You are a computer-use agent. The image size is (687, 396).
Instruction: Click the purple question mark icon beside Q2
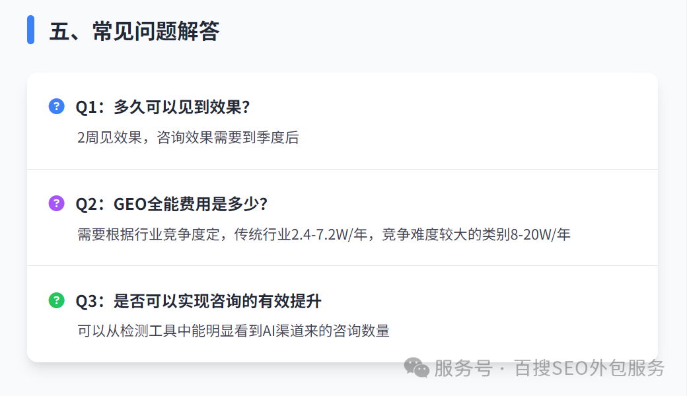[56, 203]
